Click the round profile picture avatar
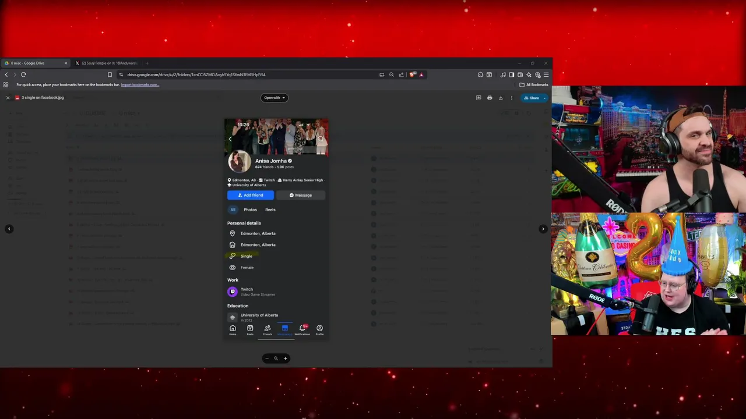This screenshot has width=746, height=419. (x=240, y=161)
